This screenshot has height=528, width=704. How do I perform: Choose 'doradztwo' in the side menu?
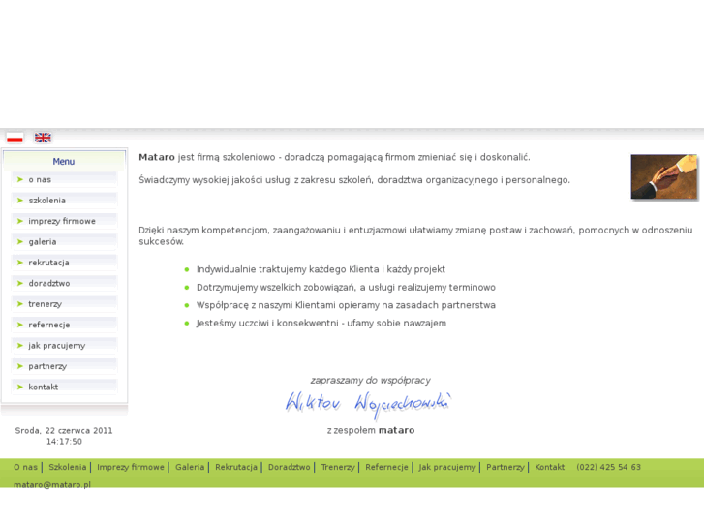tap(64, 283)
